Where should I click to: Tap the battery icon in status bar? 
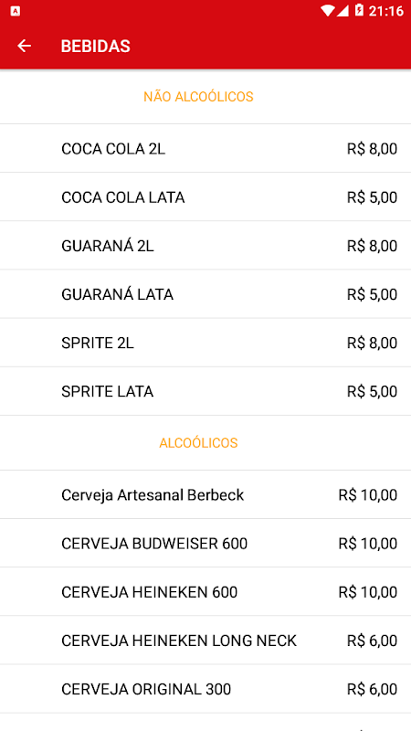tap(359, 10)
